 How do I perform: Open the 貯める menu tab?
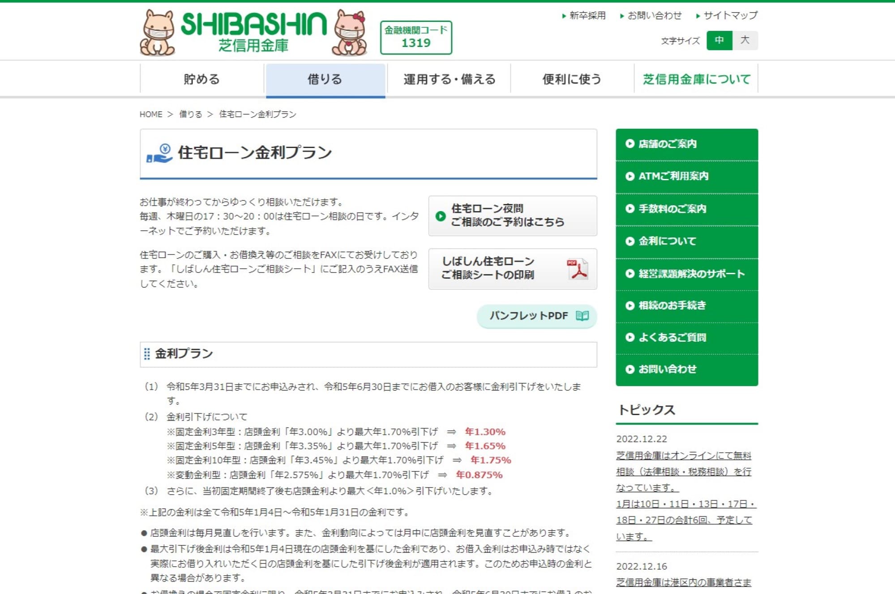coord(202,79)
